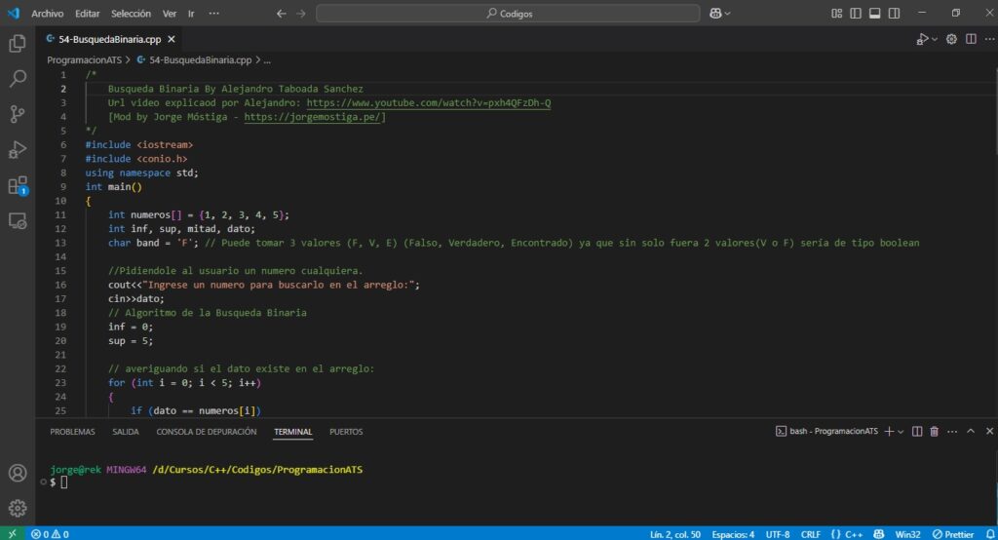Viewport: 998px width, 540px height.
Task: Show more menu items via ellipsis
Action: [x=213, y=14]
